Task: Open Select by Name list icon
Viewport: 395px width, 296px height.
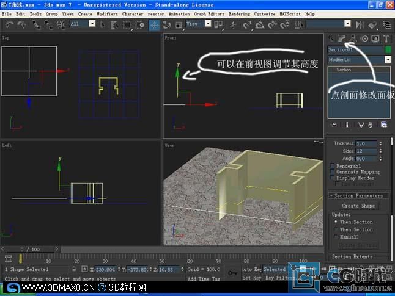Action: 114,25
